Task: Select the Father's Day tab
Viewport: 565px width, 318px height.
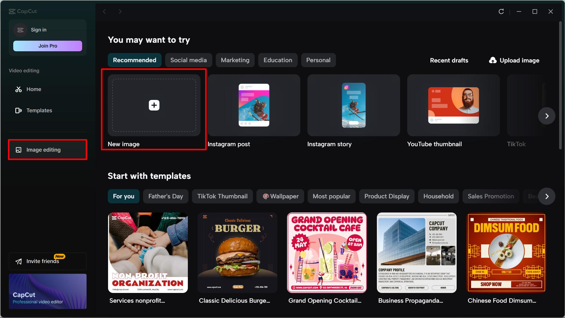Action: click(x=165, y=196)
